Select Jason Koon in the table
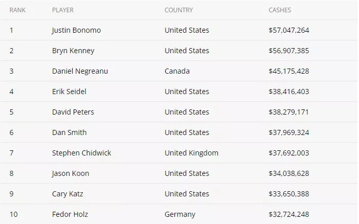359x224 pixels. [71, 173]
